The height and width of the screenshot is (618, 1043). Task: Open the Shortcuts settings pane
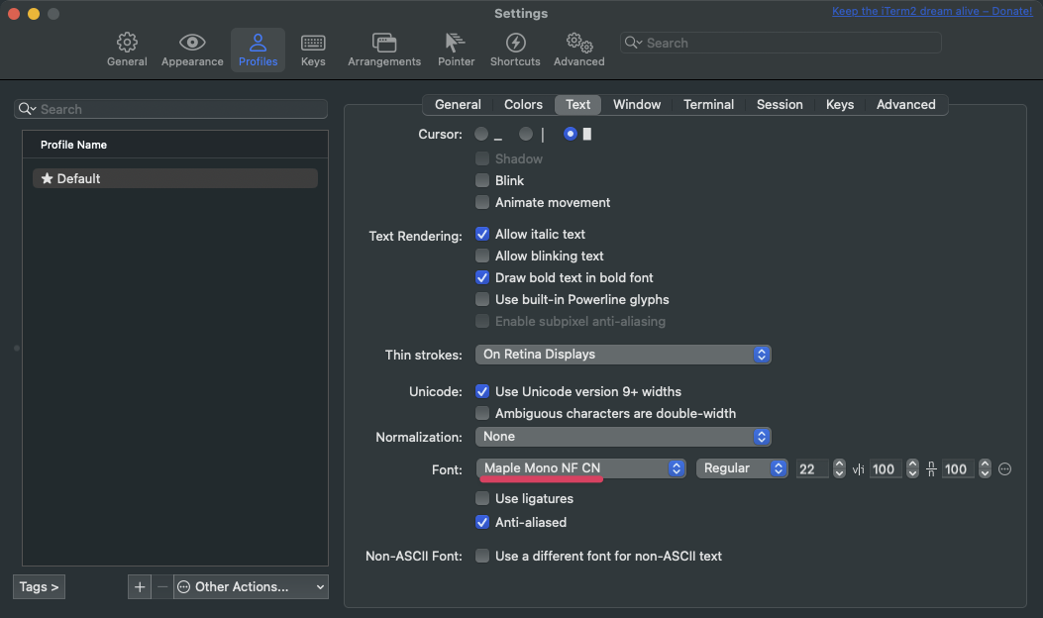tap(515, 50)
